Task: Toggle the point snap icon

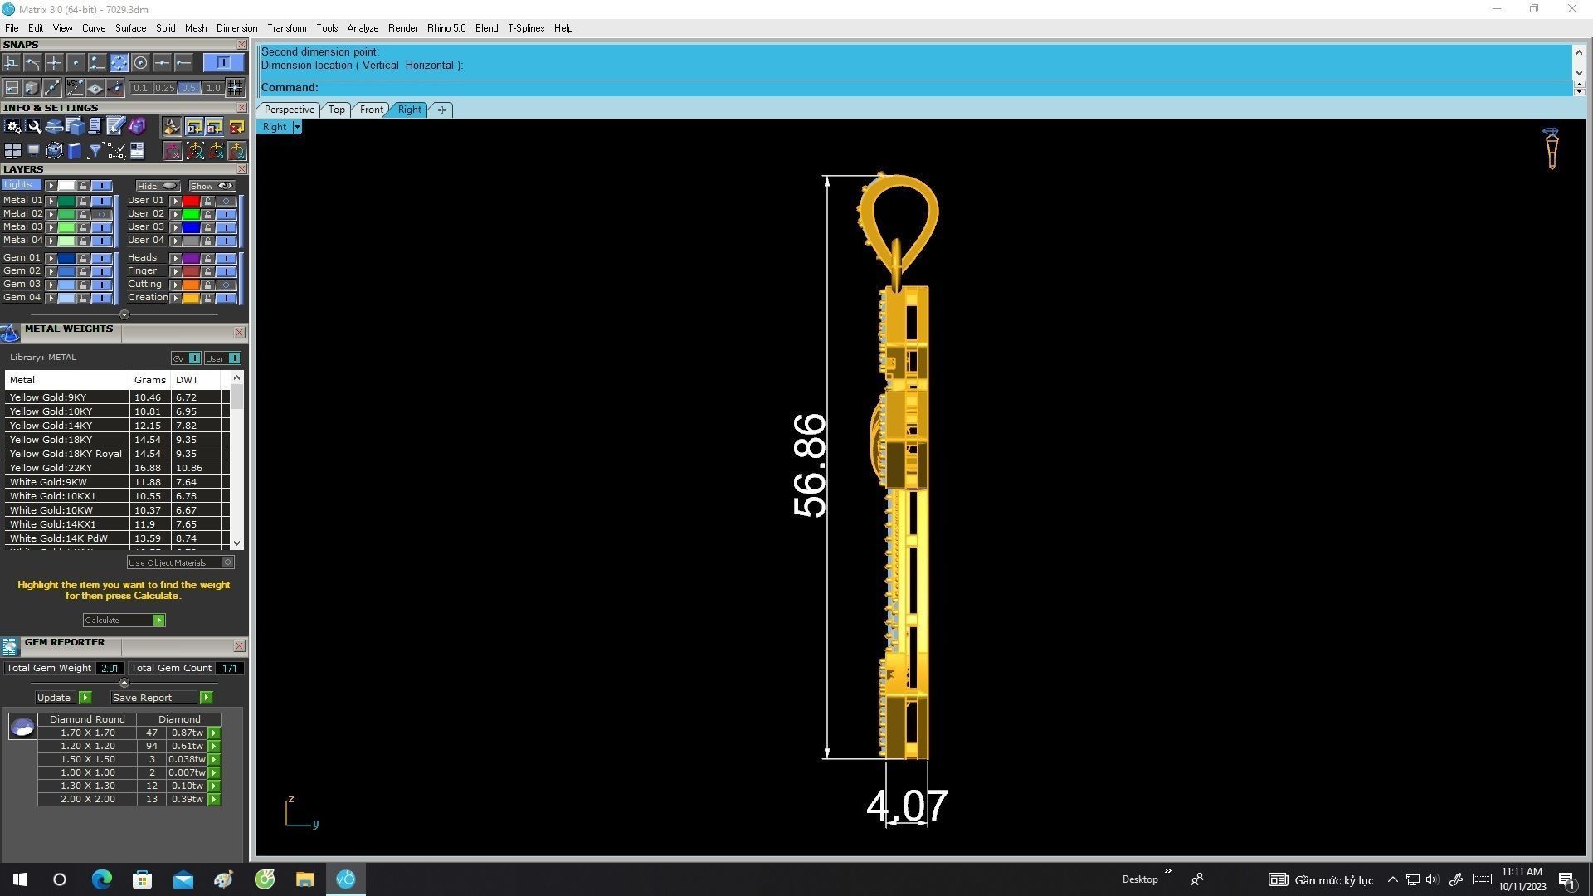Action: (x=76, y=62)
